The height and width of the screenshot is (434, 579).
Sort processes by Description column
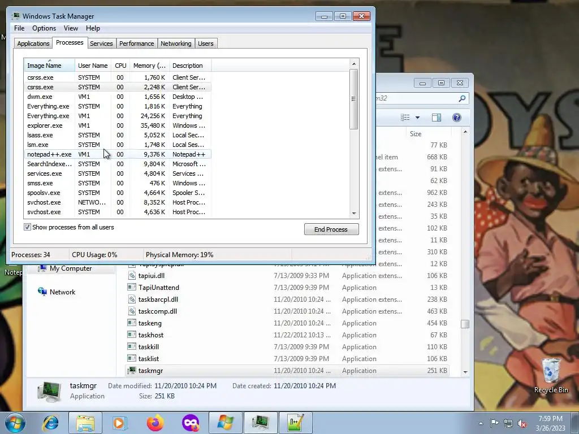coord(190,66)
